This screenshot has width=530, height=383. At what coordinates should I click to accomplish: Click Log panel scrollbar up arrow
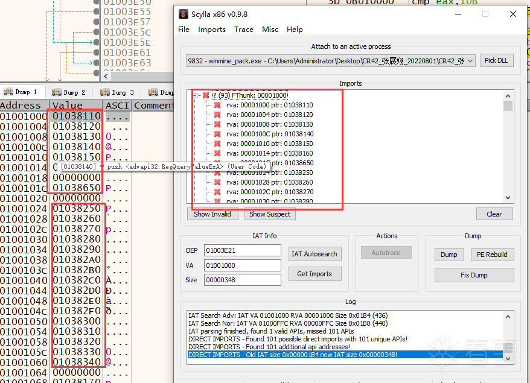pyautogui.click(x=508, y=317)
